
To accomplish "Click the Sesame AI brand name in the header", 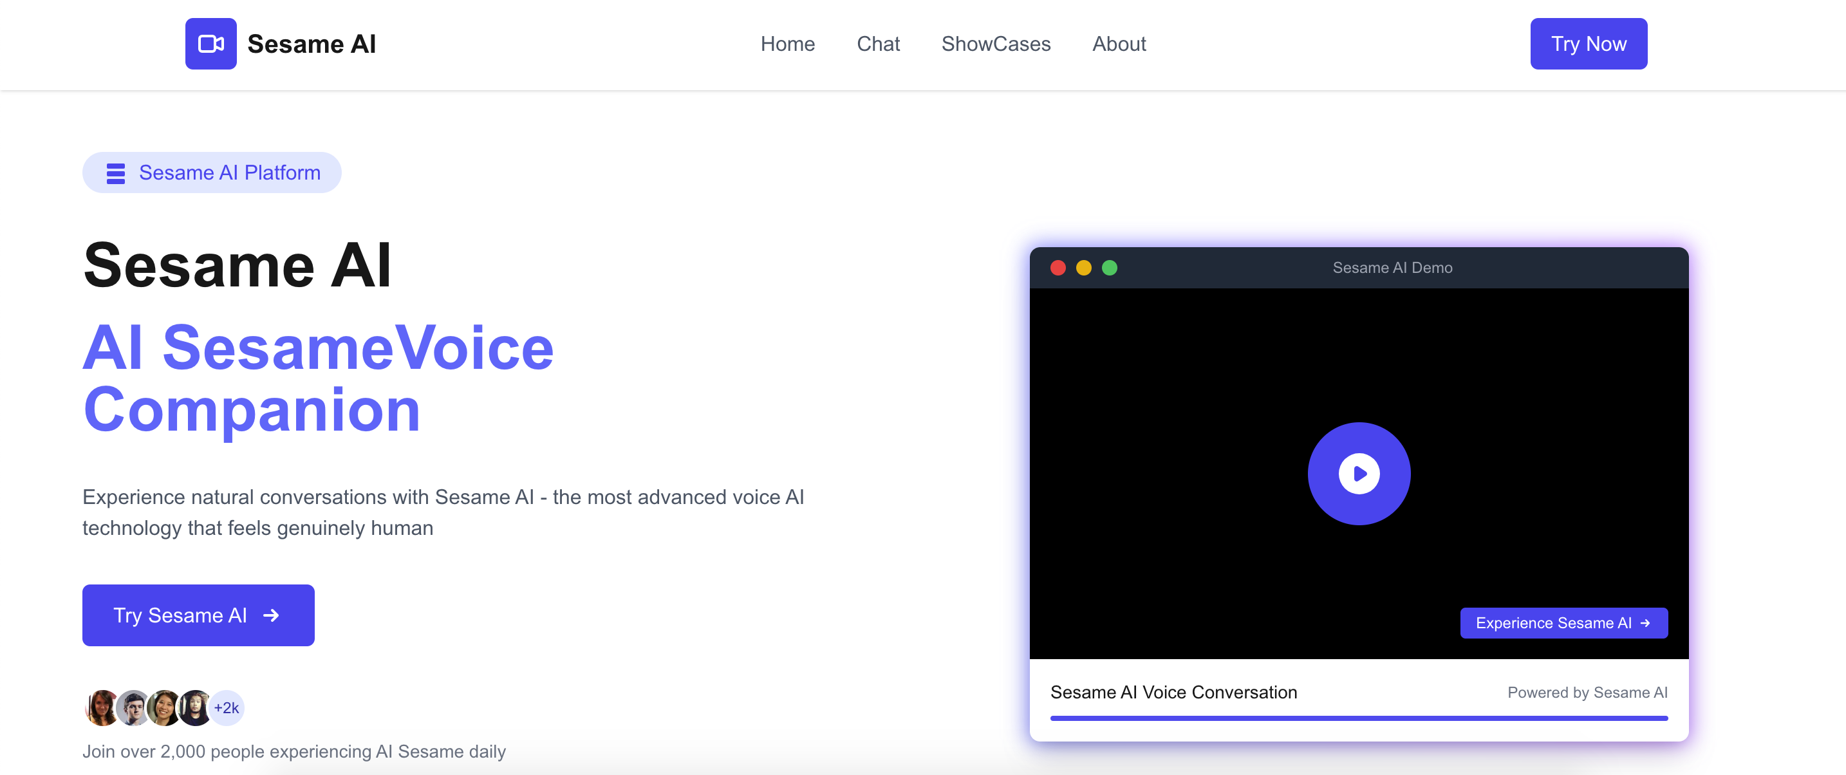I will [x=311, y=44].
